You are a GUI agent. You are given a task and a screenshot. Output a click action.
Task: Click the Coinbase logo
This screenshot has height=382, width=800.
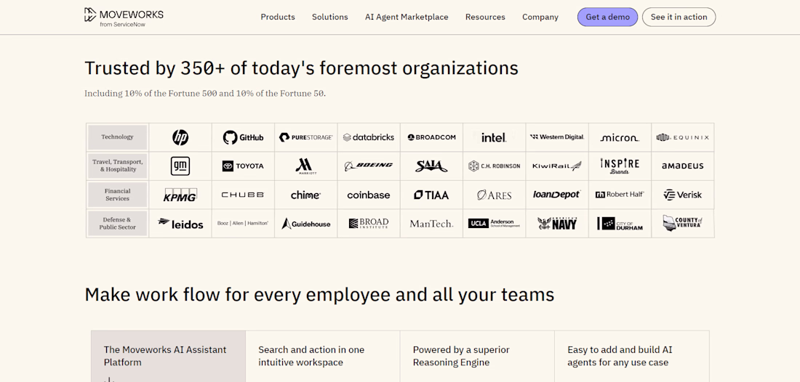point(368,195)
